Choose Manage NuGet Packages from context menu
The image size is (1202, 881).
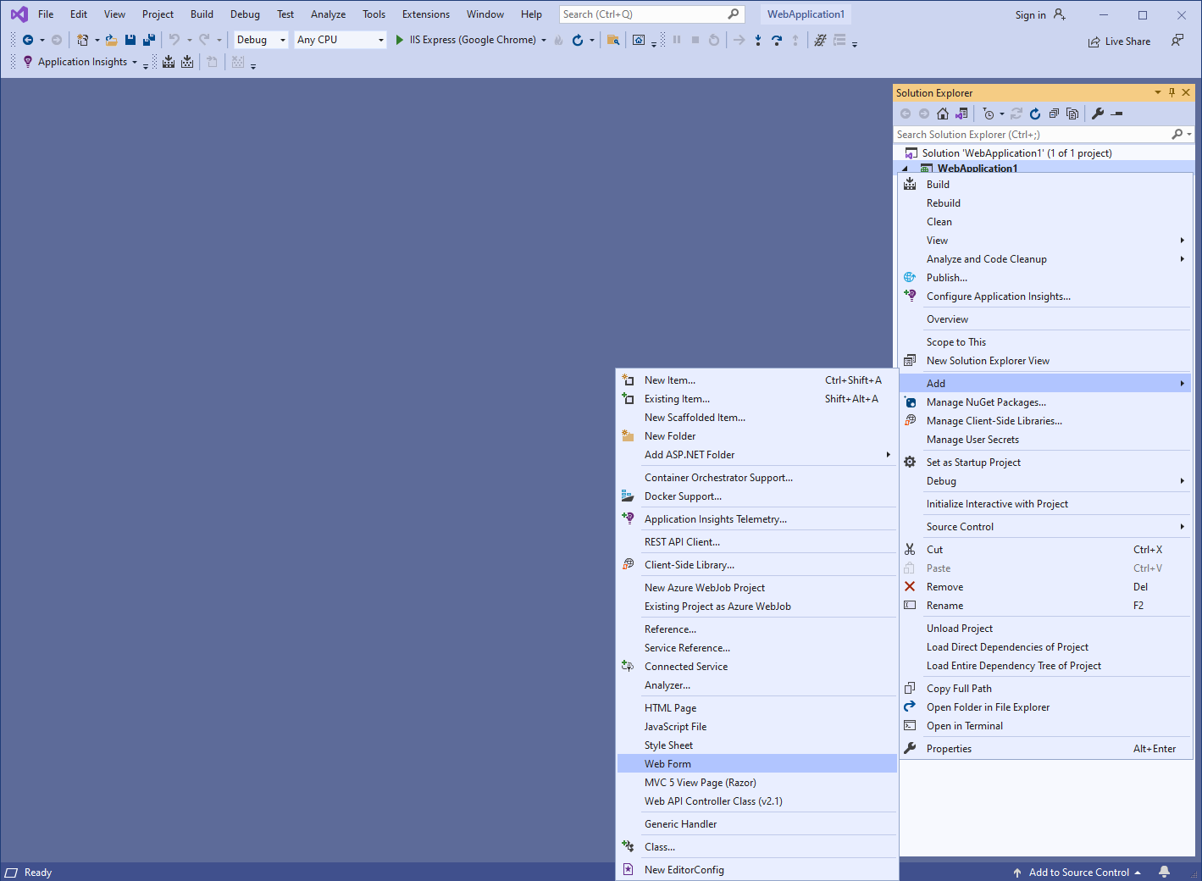click(x=986, y=402)
